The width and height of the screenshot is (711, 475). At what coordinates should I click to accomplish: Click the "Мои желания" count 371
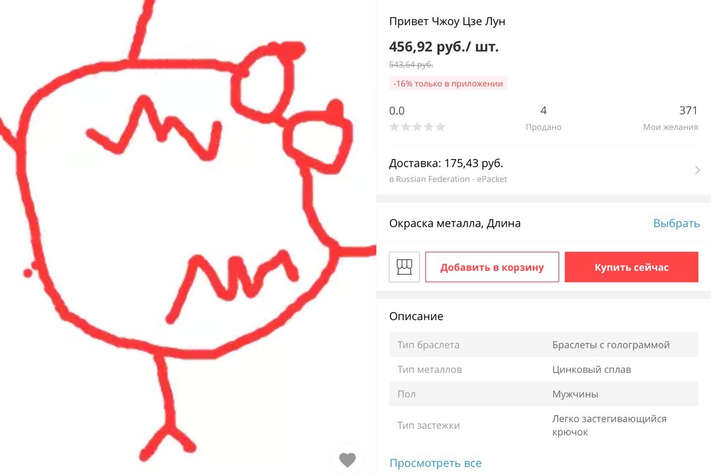click(670, 118)
